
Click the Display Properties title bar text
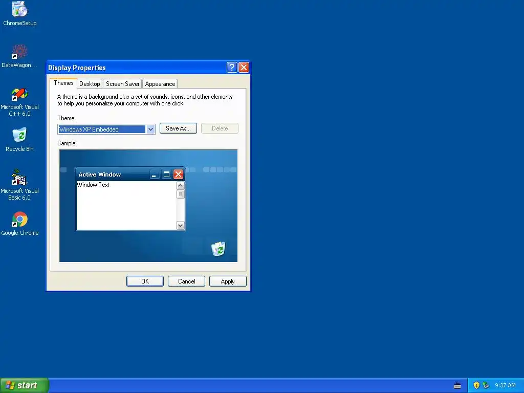click(x=77, y=68)
